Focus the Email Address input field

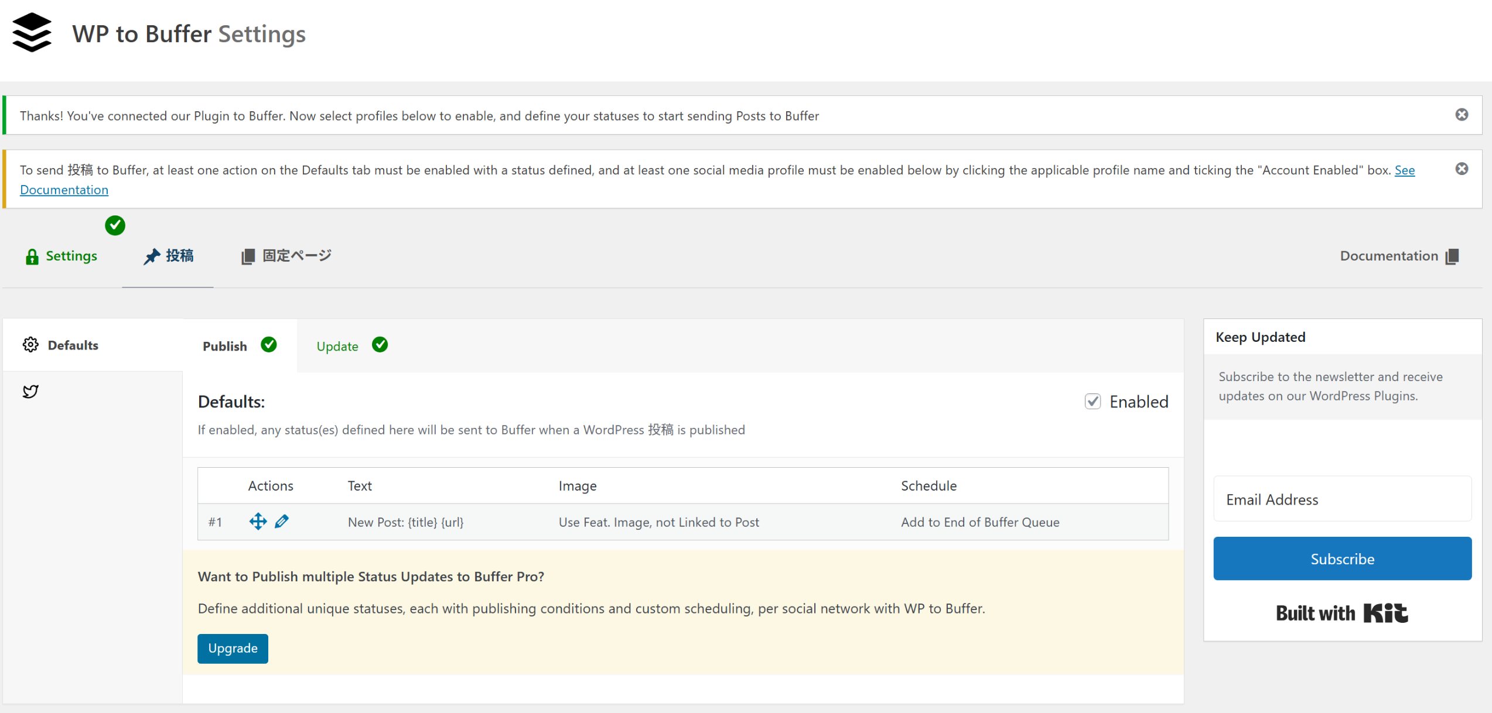click(1342, 499)
